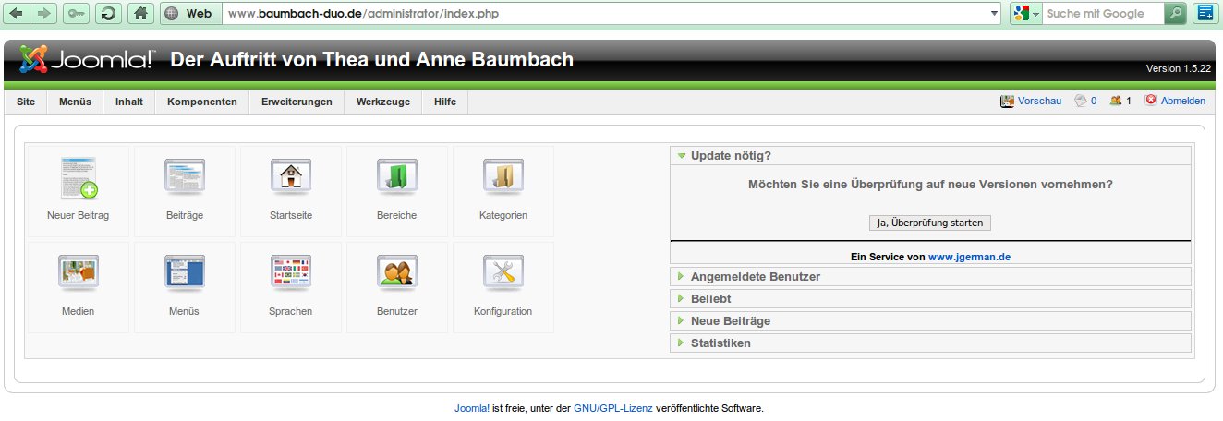1223x421 pixels.
Task: Expand the Angemeldete Benutzer panel
Action: point(755,277)
